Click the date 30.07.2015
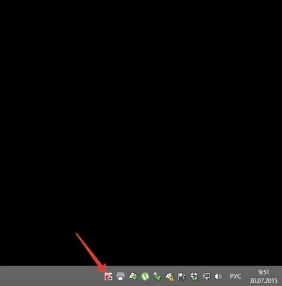 [264, 281]
